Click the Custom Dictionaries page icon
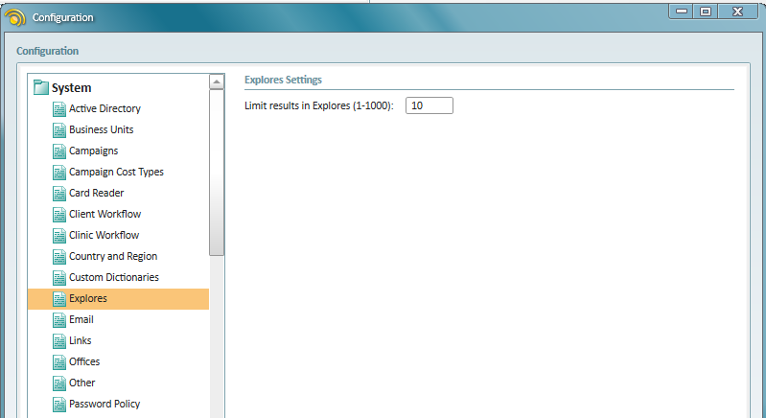This screenshot has height=418, width=766. pyautogui.click(x=59, y=277)
